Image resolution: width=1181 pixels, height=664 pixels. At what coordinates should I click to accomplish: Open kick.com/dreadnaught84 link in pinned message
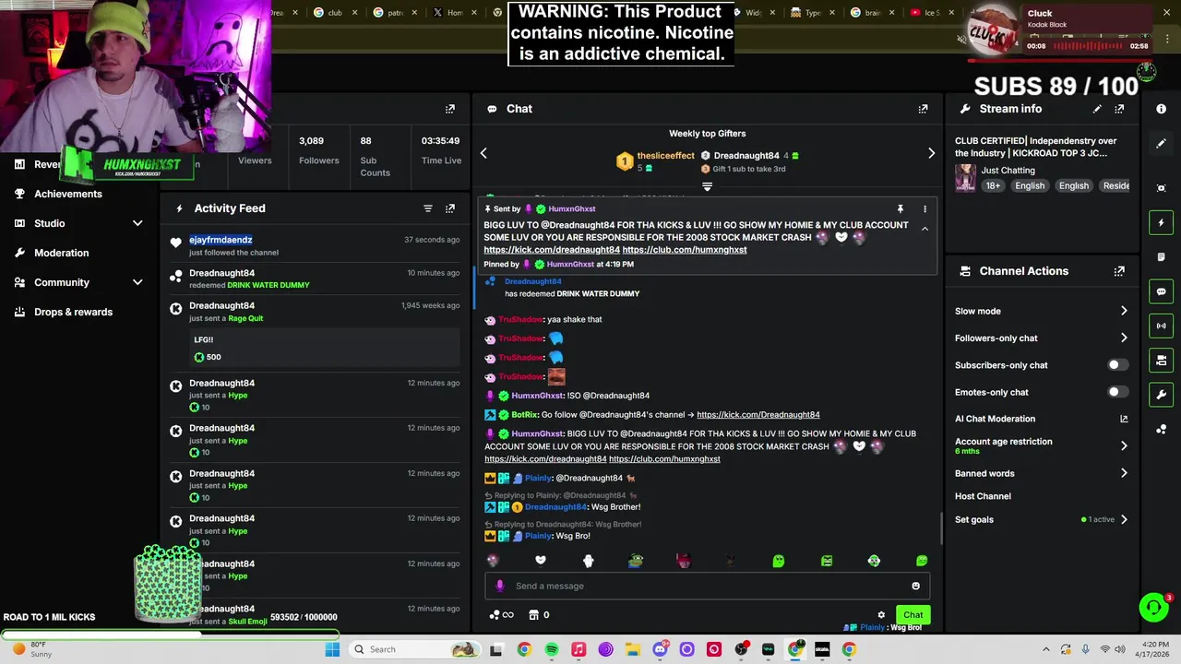552,250
